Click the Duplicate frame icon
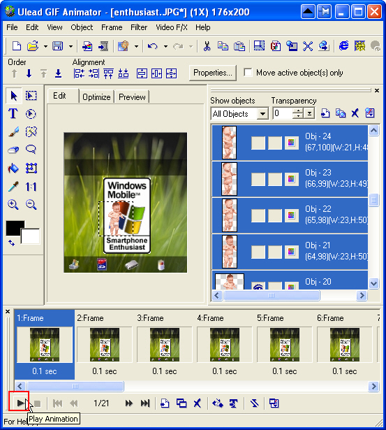Image resolution: width=386 pixels, height=430 pixels. [x=181, y=403]
